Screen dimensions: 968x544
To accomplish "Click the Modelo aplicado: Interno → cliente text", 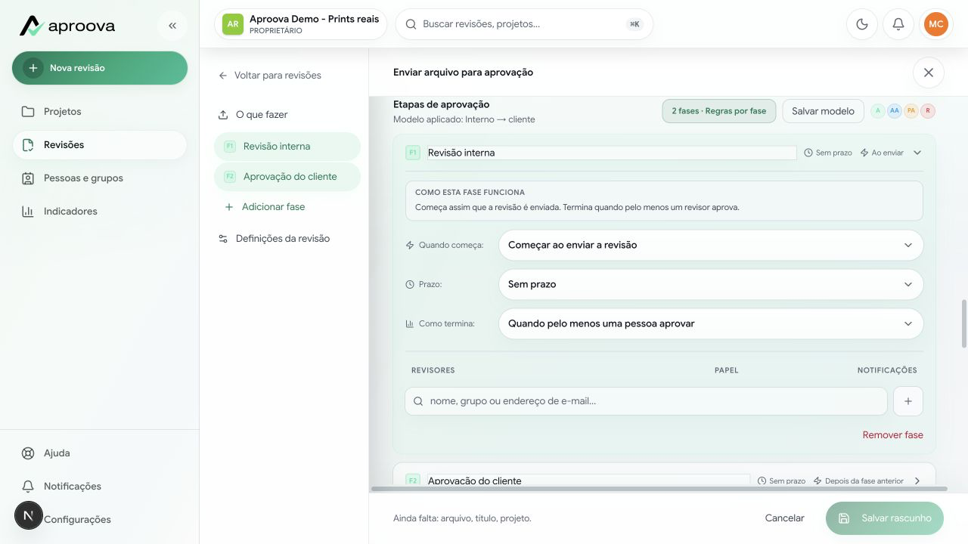I will click(x=464, y=119).
